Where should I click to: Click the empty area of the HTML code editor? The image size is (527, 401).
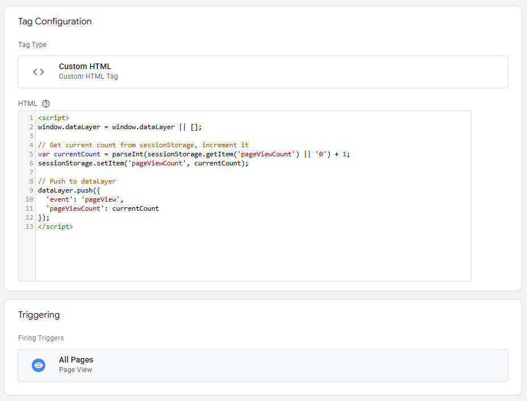pyautogui.click(x=253, y=256)
